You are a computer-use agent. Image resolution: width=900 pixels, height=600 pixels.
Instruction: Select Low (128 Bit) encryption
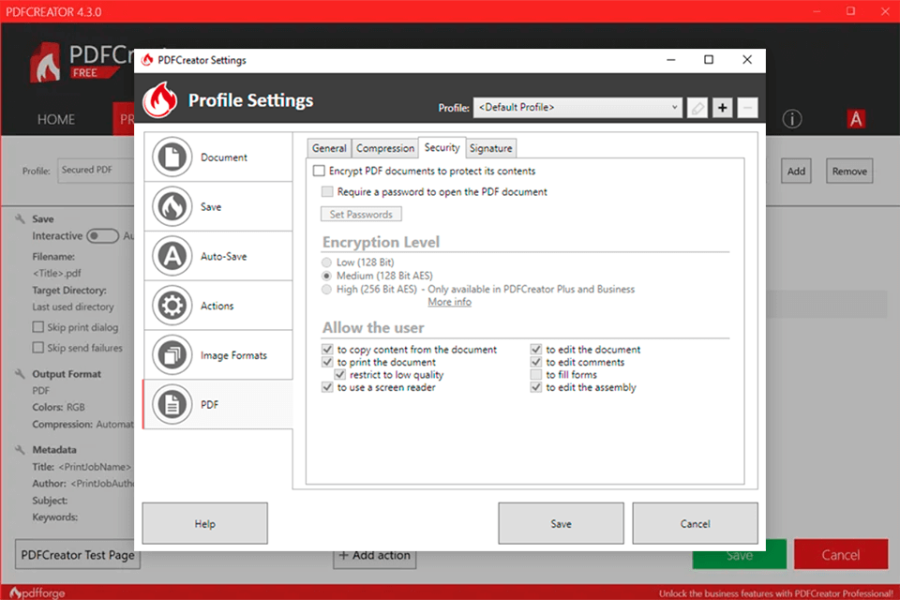(x=326, y=262)
